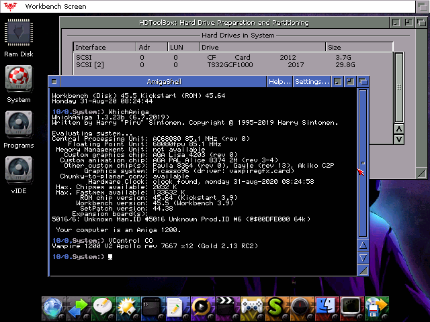This screenshot has width=430, height=322.
Task: Click the HDToolBox drive list scrollbar
Action: [x=399, y=87]
